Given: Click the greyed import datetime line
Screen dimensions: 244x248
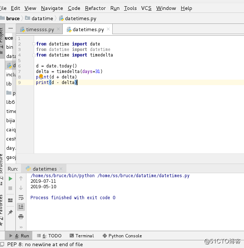Looking at the screenshot, I should (73, 50).
